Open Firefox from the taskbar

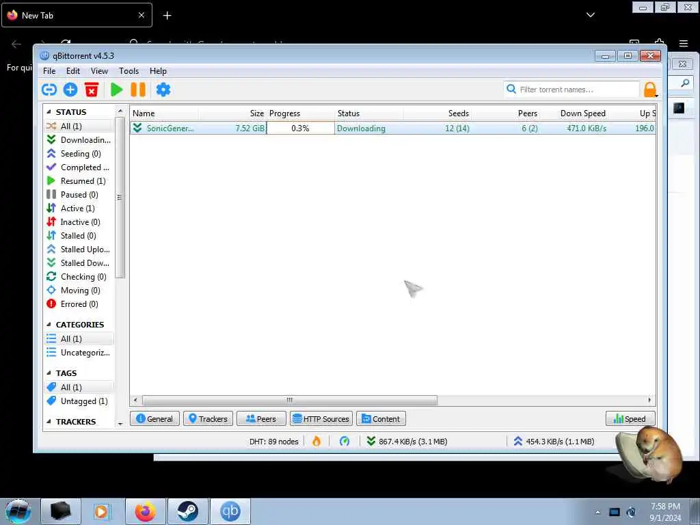[x=146, y=511]
